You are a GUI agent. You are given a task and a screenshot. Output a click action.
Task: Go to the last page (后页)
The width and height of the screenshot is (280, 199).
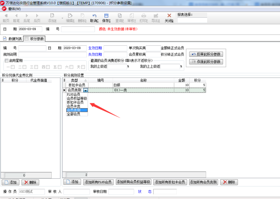tap(37, 18)
